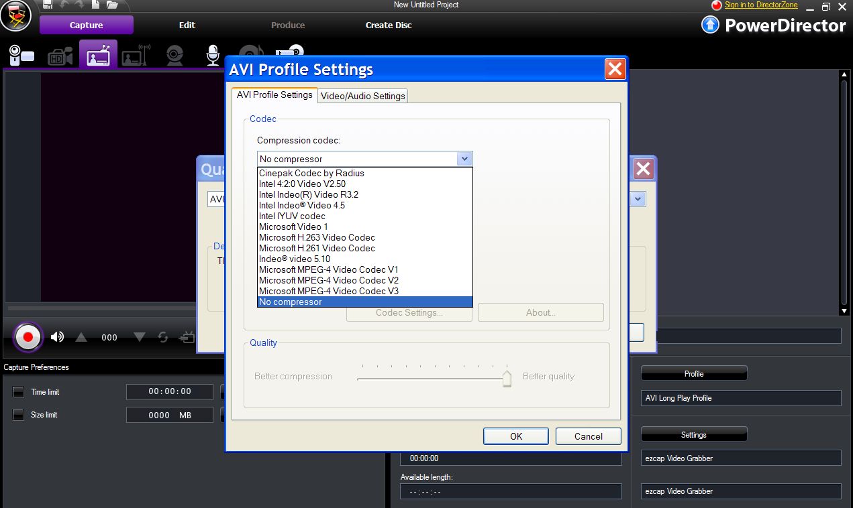The image size is (853, 508).
Task: Choose Intel Indeo(R) Video R3.2 codec
Action: click(365, 194)
